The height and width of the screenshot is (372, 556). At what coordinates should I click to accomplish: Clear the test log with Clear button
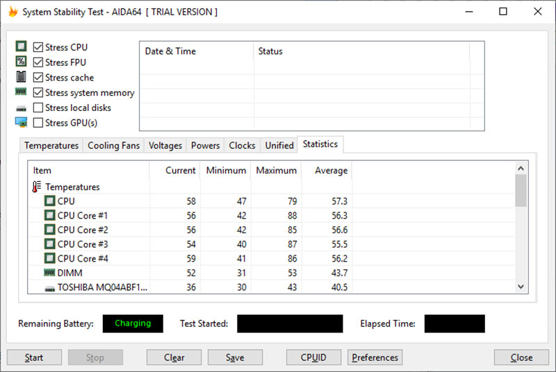pos(174,357)
